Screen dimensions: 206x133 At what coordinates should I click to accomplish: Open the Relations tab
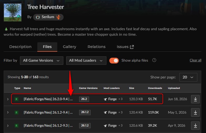[97, 47]
